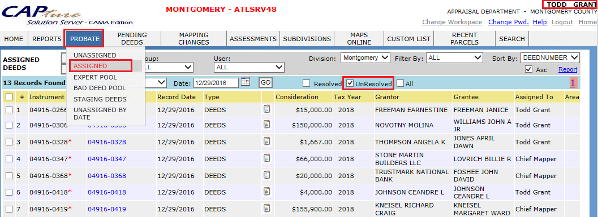Select row 5 checkbox for 04916-0368
The height and width of the screenshot is (217, 598).
click(9, 176)
